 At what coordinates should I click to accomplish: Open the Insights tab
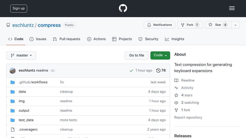175,39
